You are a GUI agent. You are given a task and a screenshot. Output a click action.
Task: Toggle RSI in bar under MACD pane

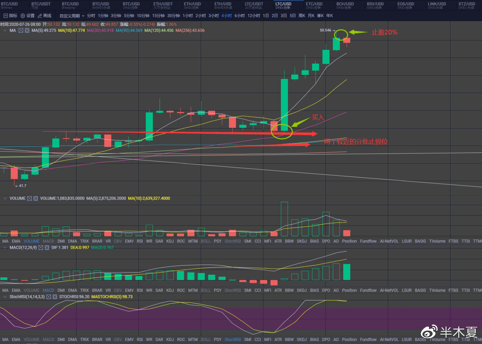pos(140,290)
